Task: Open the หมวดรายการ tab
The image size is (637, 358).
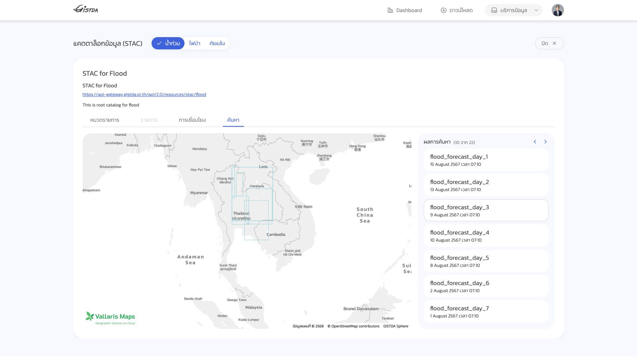Action: click(105, 120)
